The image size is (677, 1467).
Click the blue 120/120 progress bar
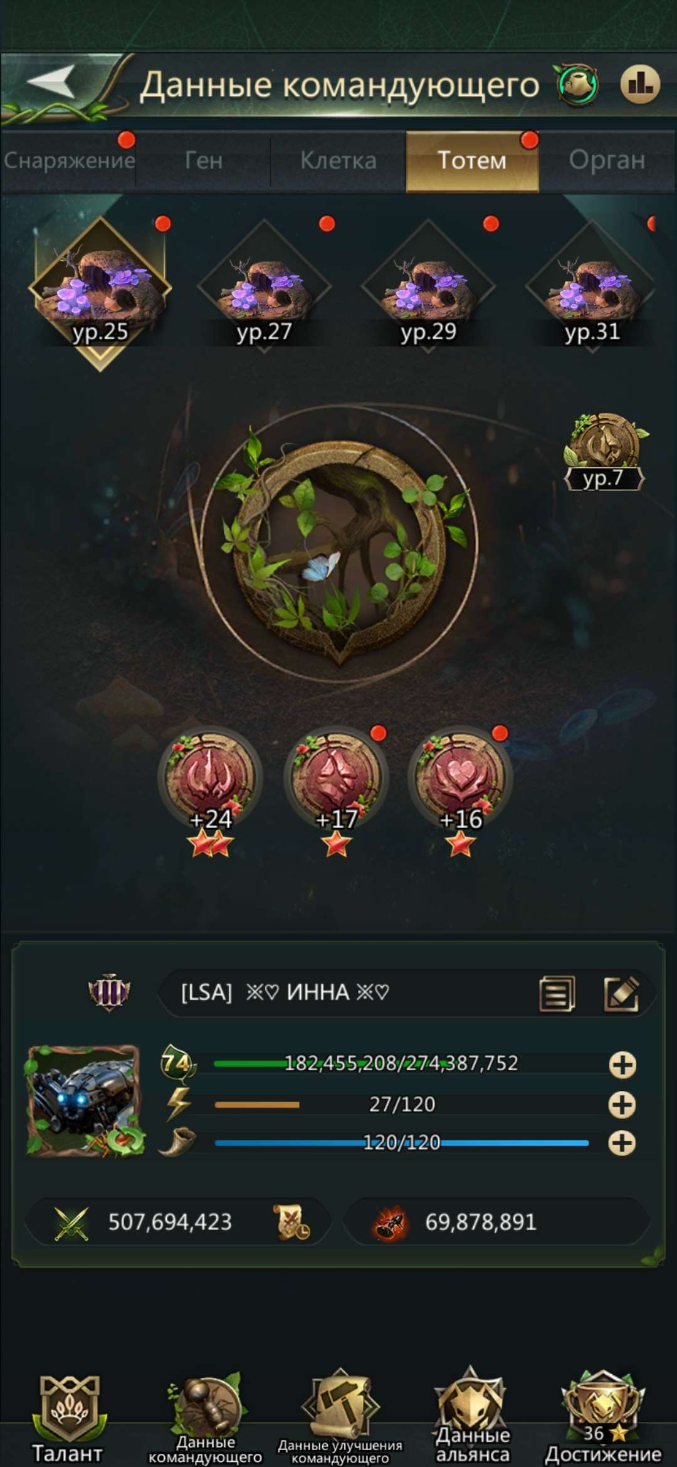[x=401, y=1143]
